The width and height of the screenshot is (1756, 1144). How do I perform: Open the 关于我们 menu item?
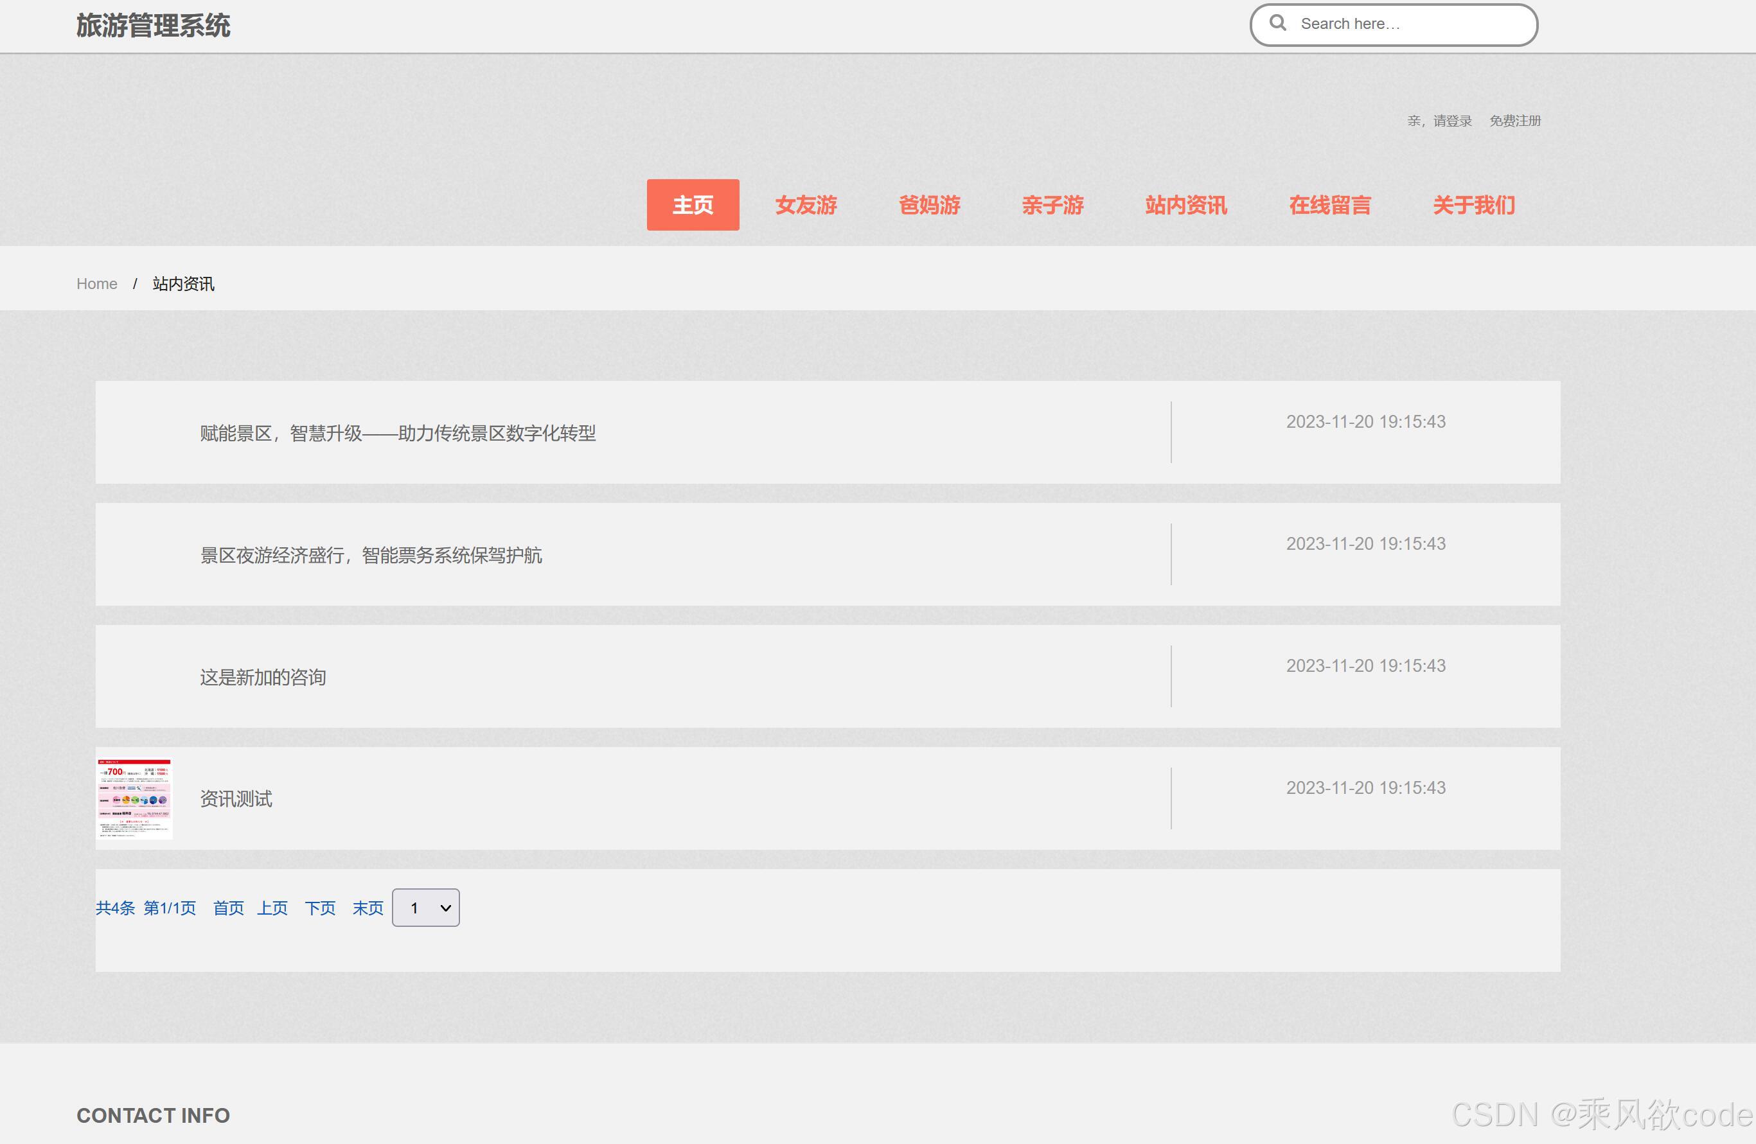click(x=1473, y=205)
